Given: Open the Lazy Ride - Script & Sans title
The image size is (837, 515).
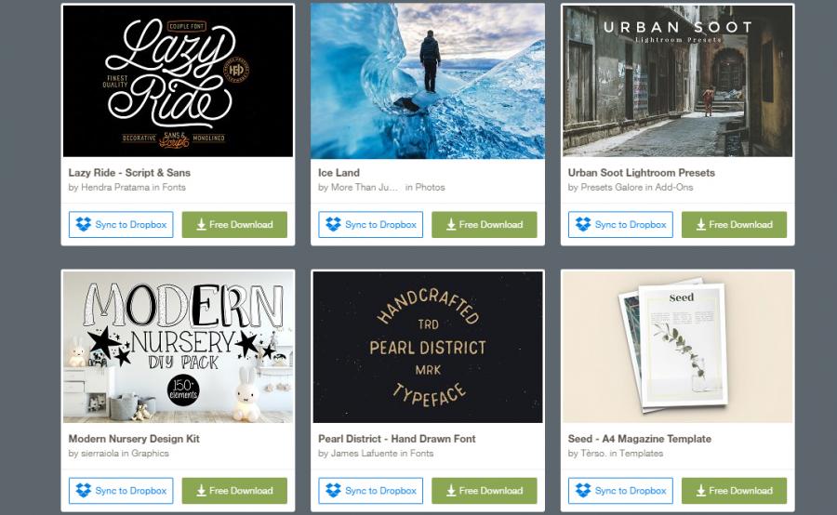Looking at the screenshot, I should [x=129, y=172].
